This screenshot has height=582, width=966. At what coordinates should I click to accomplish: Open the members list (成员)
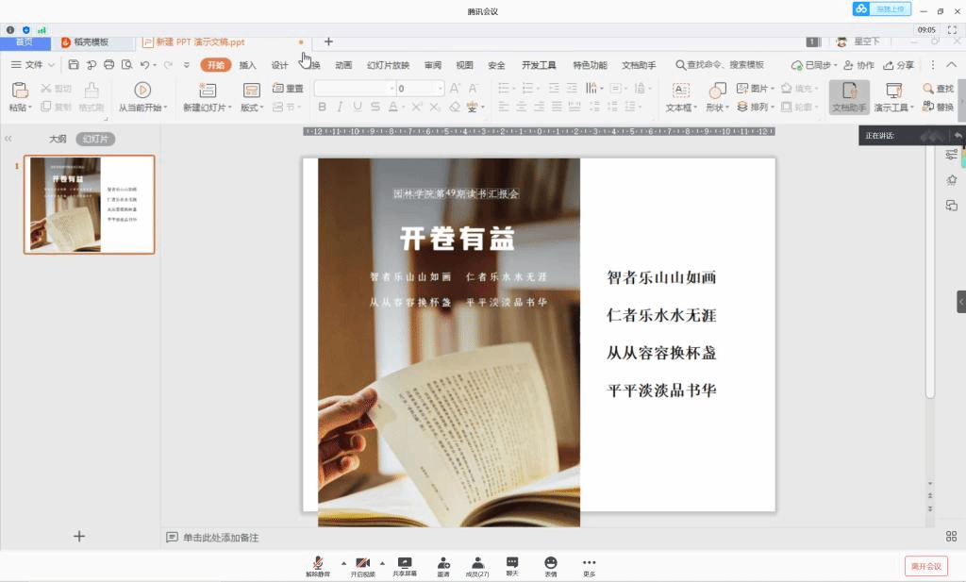pos(478,563)
